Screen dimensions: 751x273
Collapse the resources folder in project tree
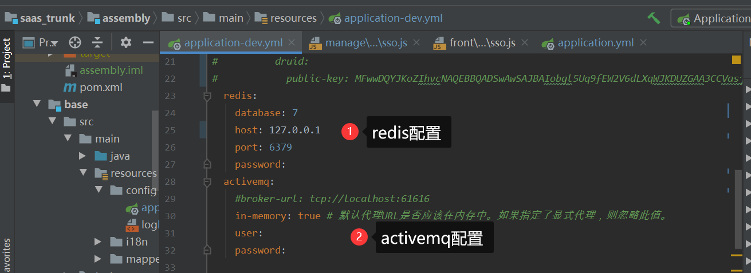(84, 173)
